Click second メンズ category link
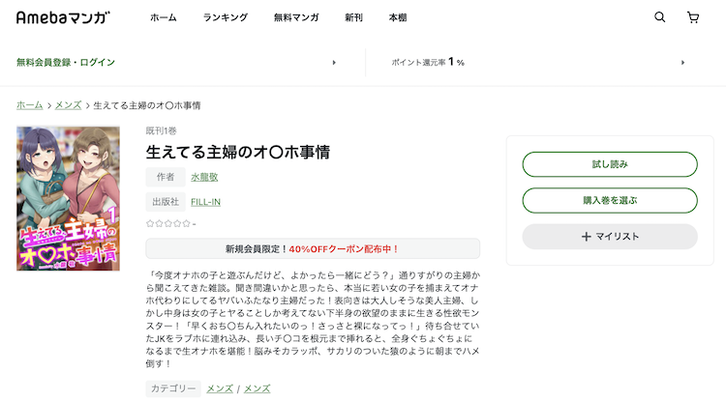 coord(257,388)
